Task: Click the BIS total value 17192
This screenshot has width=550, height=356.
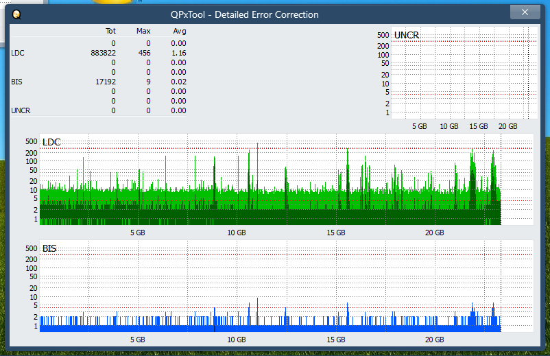Action: click(105, 82)
